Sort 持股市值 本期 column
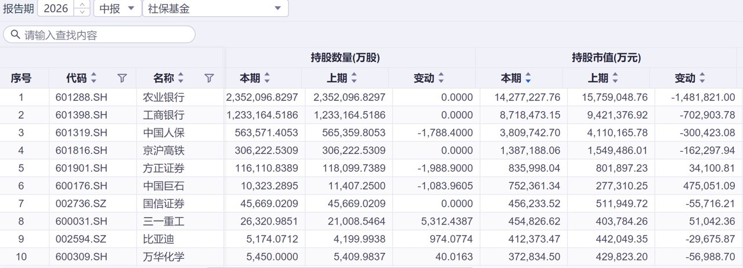 tap(528, 78)
